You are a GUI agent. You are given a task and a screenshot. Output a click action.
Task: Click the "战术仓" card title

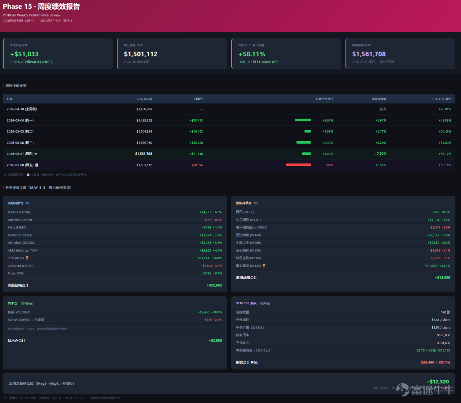click(13, 303)
